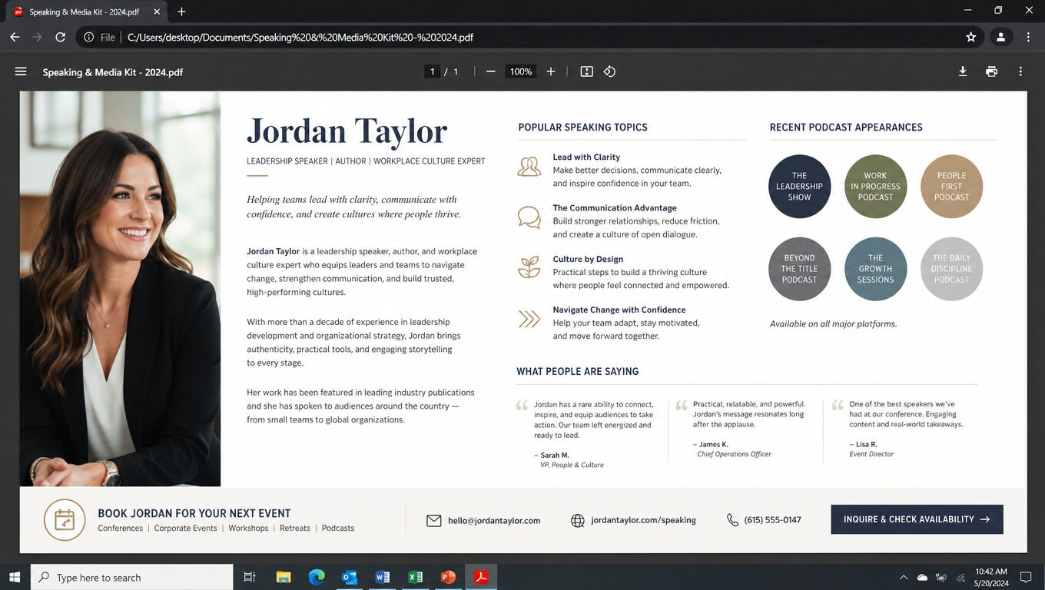Open the PDF viewer sidebar menu icon
The width and height of the screenshot is (1045, 590).
pyautogui.click(x=21, y=71)
